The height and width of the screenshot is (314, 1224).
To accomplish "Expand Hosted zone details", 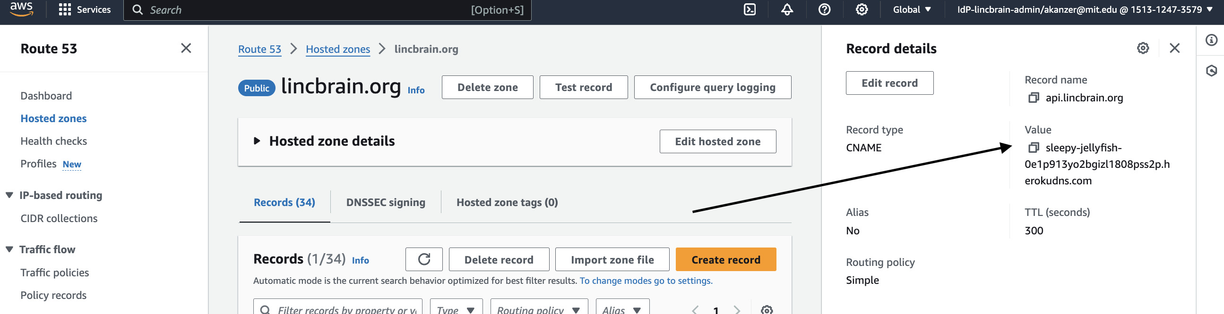I will tap(257, 141).
